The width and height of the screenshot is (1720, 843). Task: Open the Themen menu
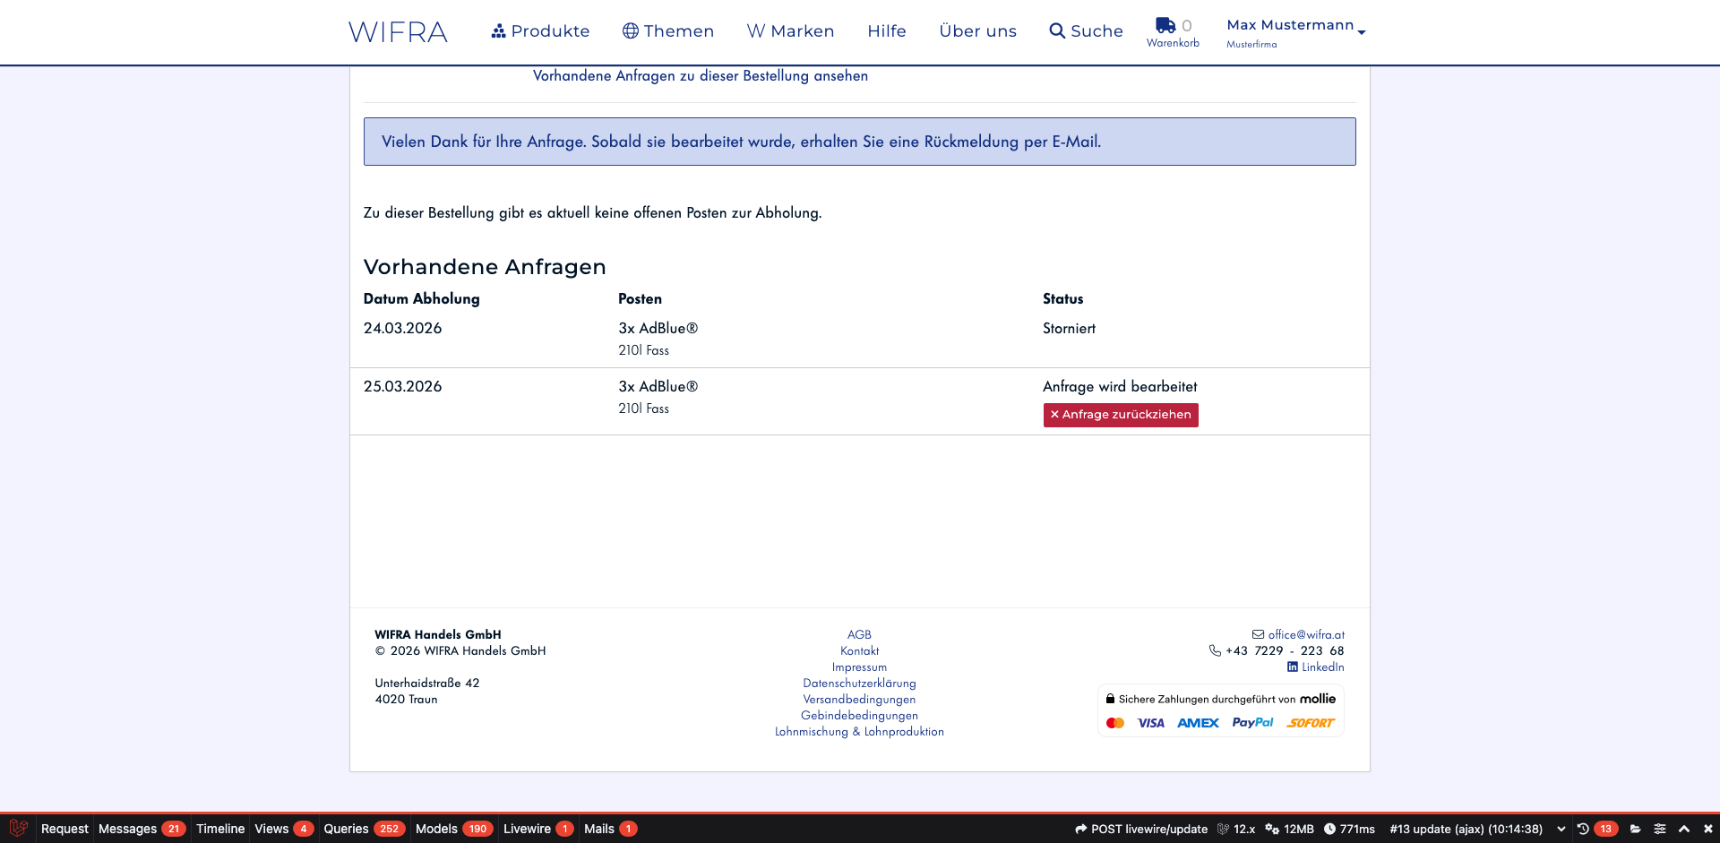tap(668, 31)
